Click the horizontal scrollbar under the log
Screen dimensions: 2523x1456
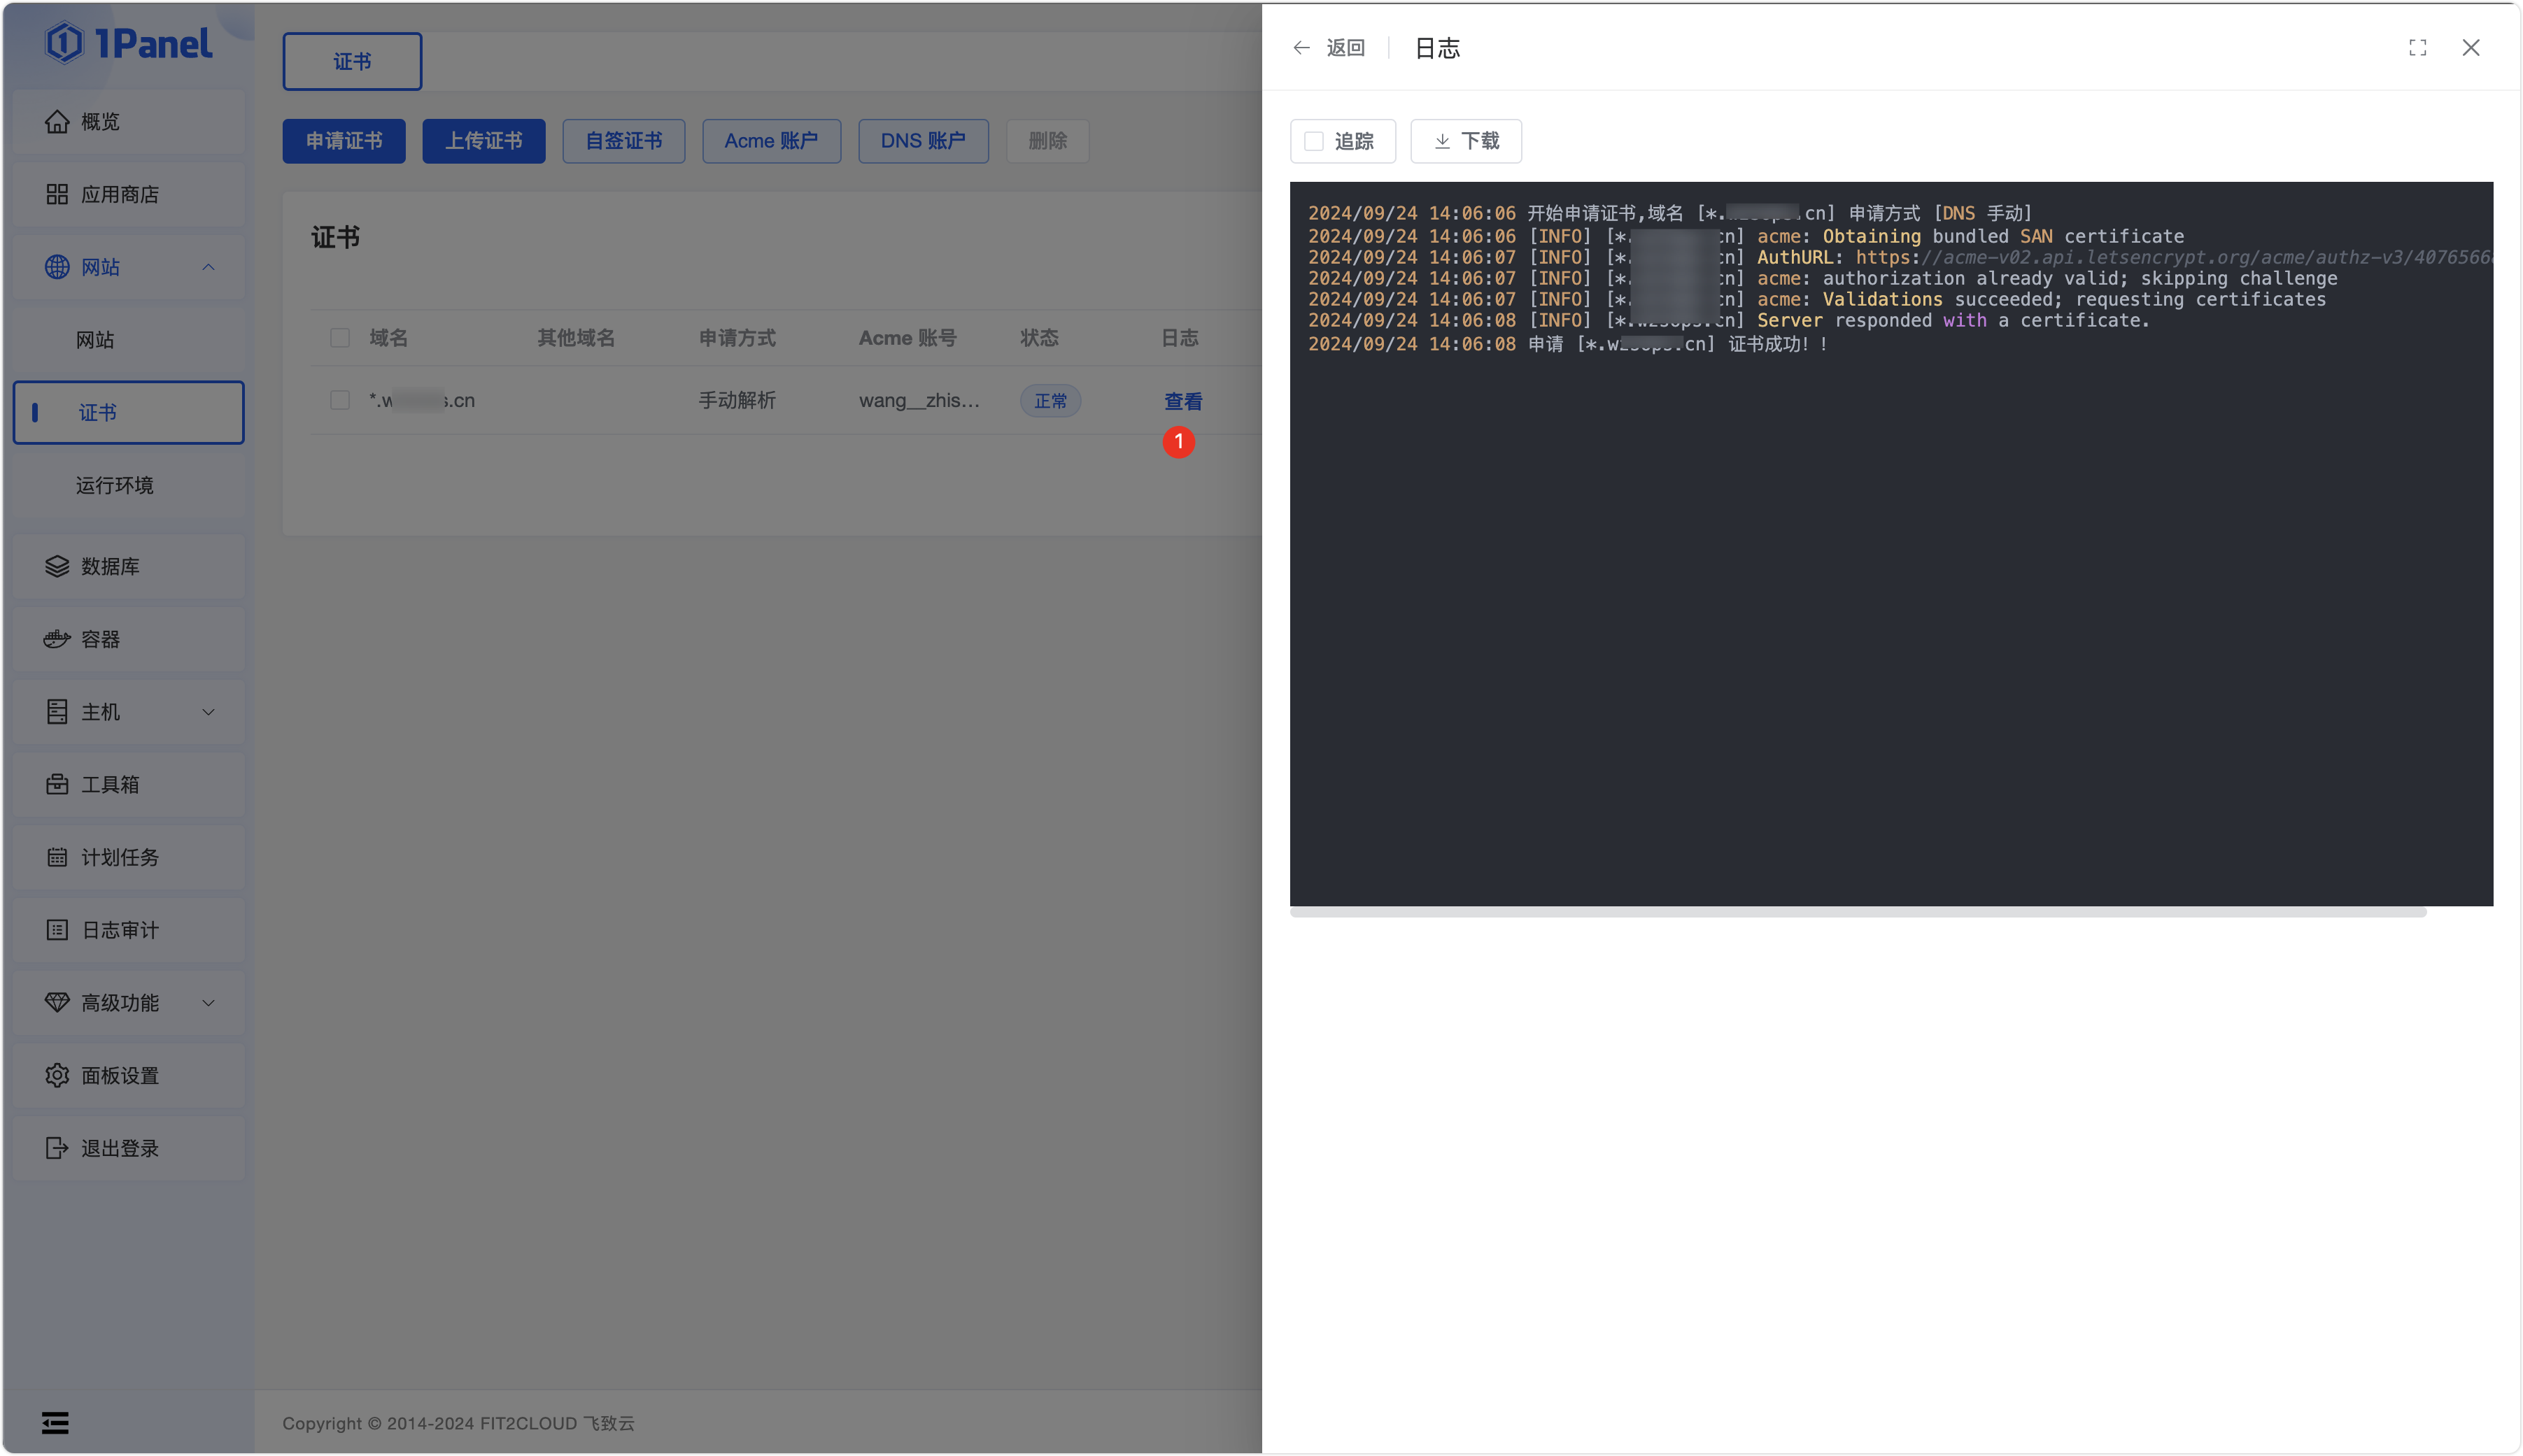pyautogui.click(x=1857, y=912)
